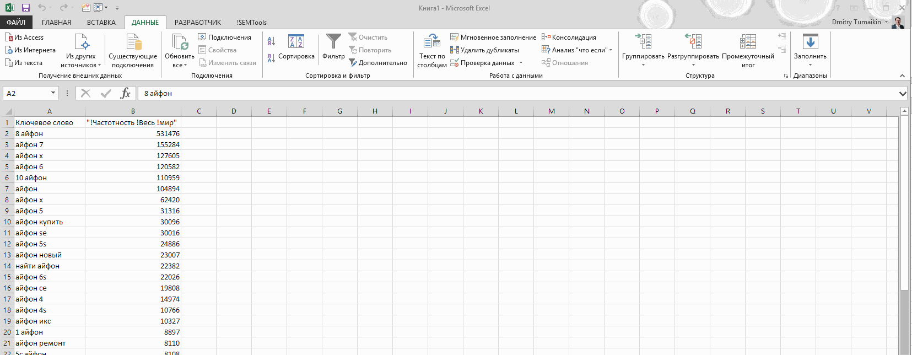This screenshot has height=355, width=912.
Task: Select cell "10 айфон"
Action: pos(50,177)
